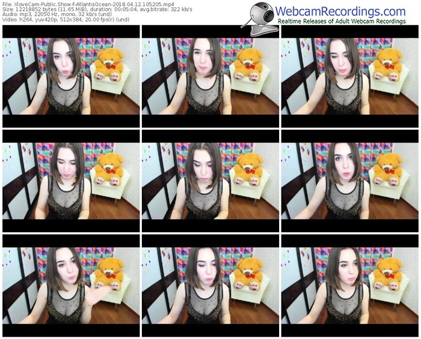View the middle thumbnail in the bottom row

point(210,285)
